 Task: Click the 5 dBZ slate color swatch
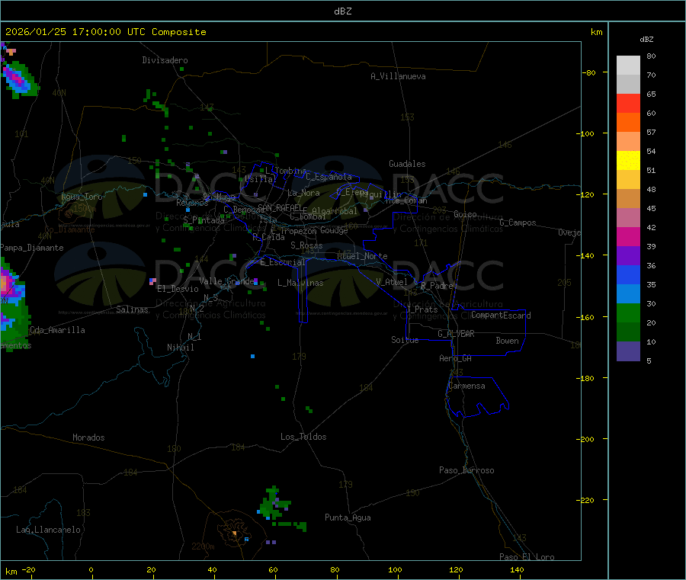point(628,351)
